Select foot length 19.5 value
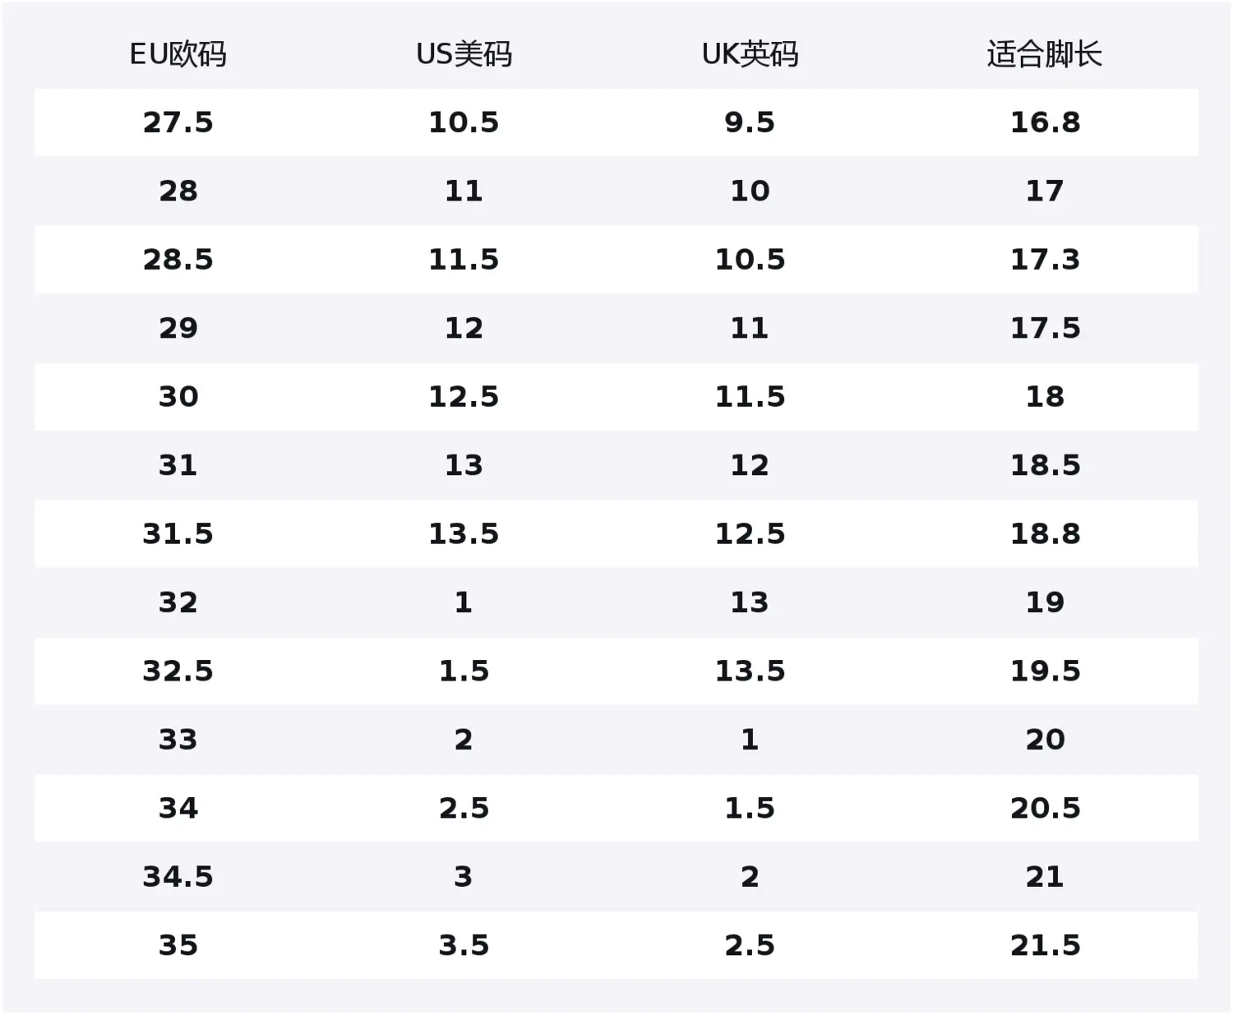 (1045, 671)
